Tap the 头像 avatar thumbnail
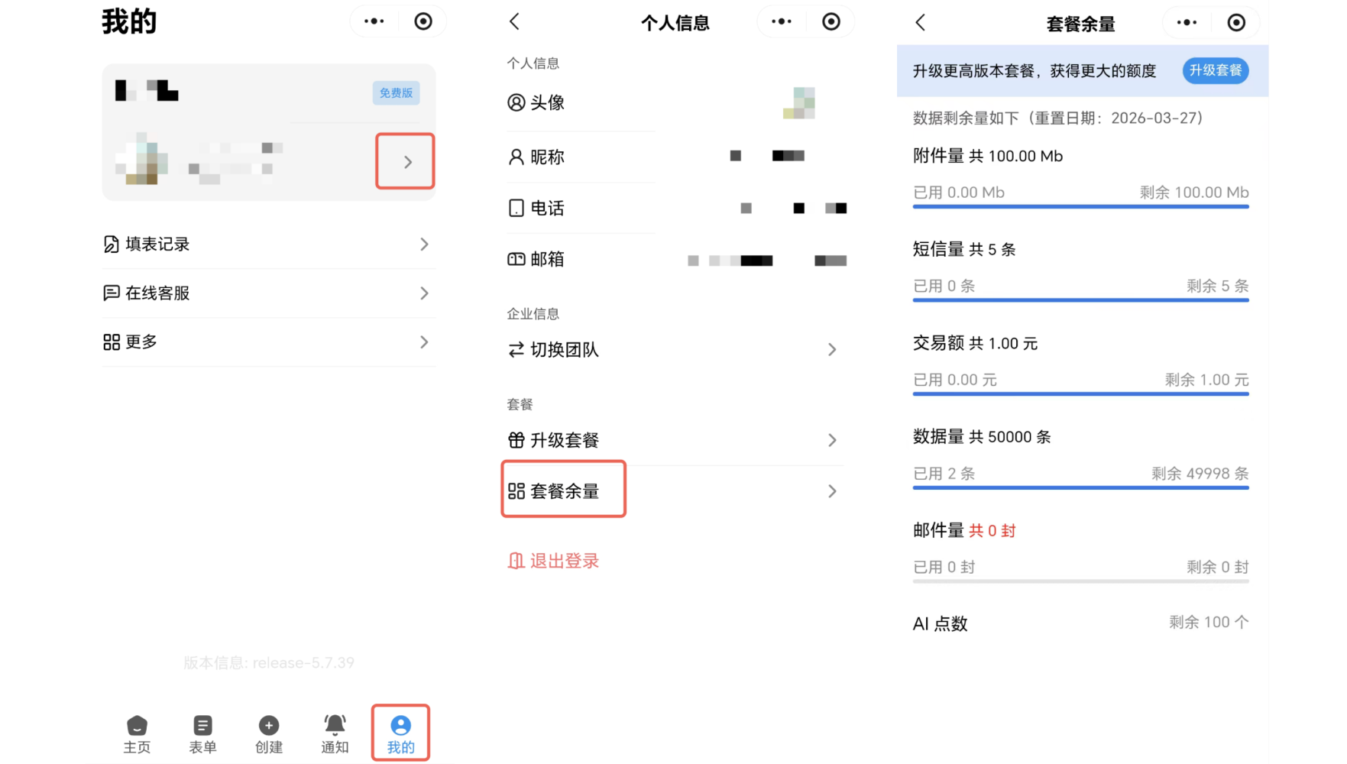 [798, 103]
